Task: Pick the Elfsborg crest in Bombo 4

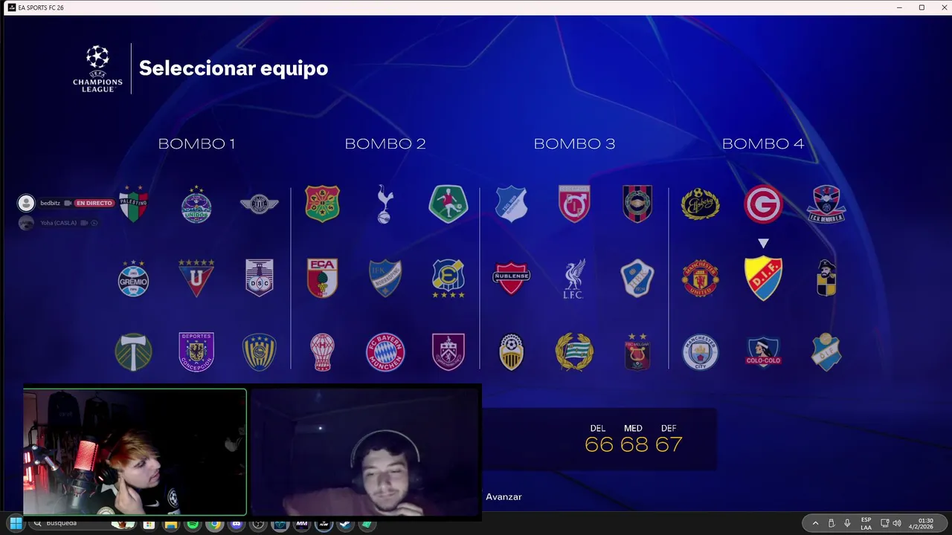Action: pyautogui.click(x=701, y=204)
